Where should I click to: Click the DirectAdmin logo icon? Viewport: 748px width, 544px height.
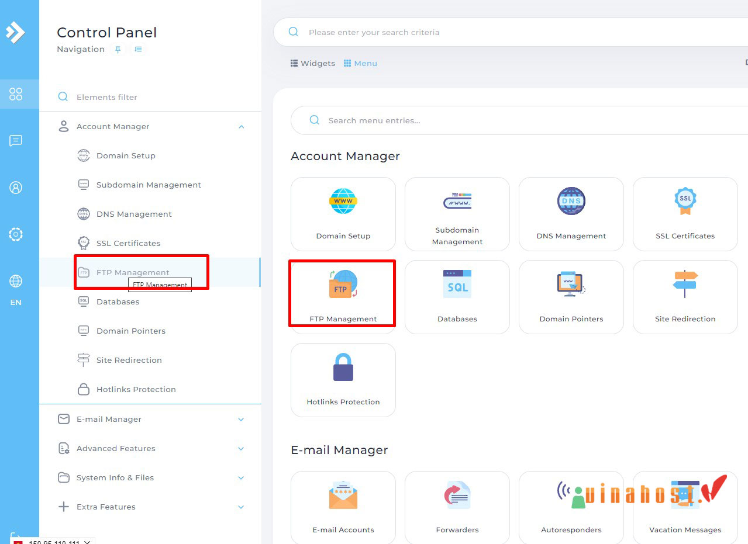coord(15,32)
